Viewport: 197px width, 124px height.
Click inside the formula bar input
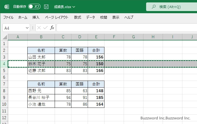[x=124, y=28]
